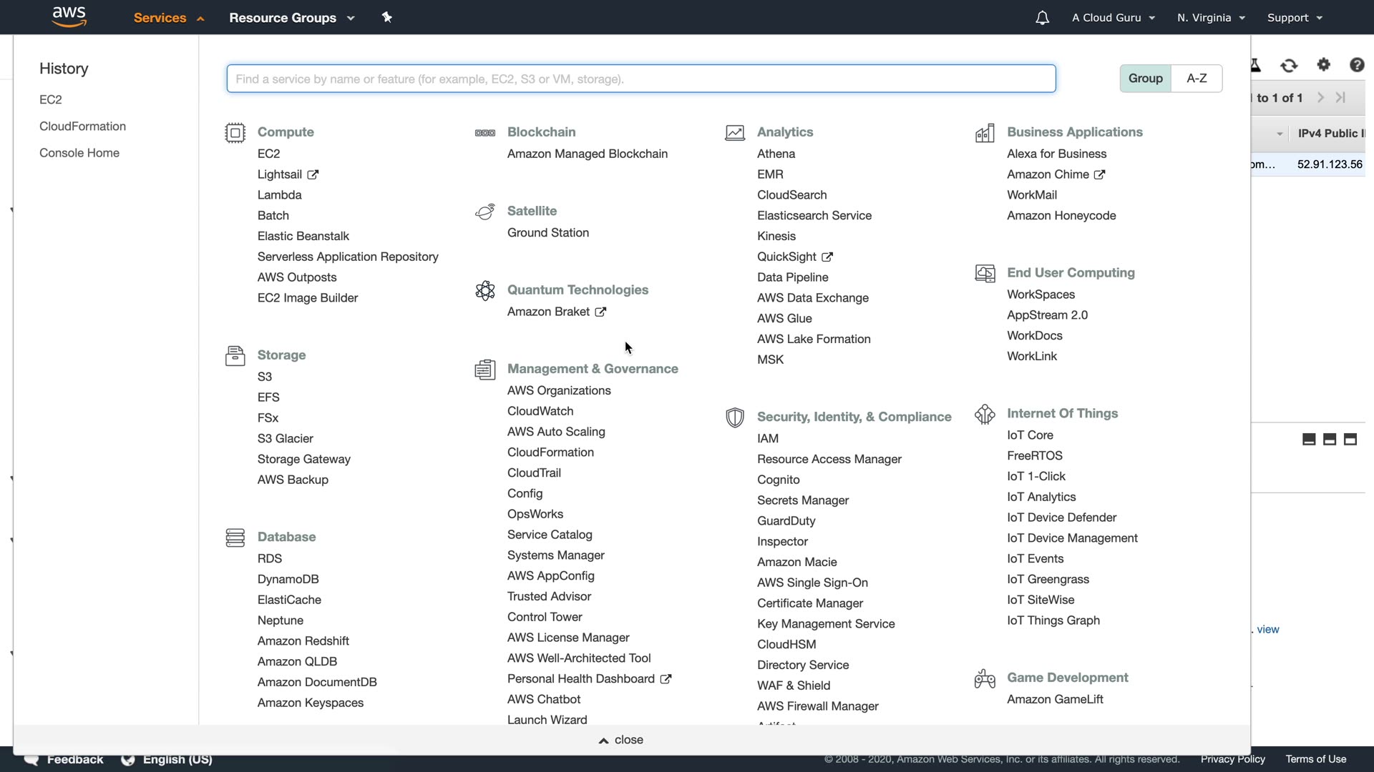1374x772 pixels.
Task: Open the Support menu
Action: (1294, 18)
